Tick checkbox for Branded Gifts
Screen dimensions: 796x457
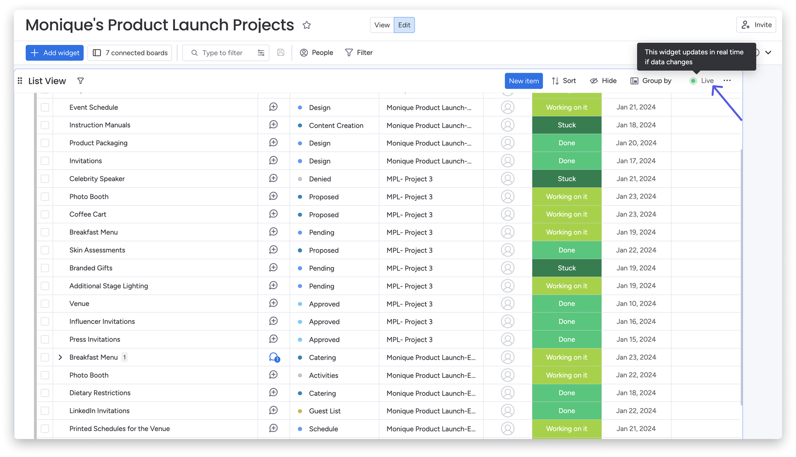click(45, 268)
